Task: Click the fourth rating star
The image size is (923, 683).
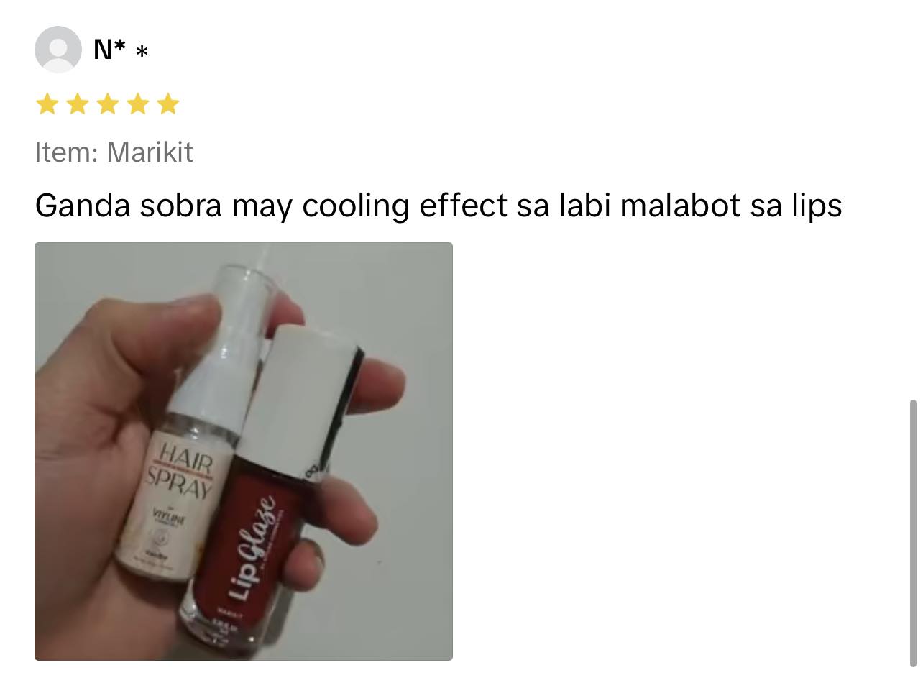Action: (x=137, y=104)
